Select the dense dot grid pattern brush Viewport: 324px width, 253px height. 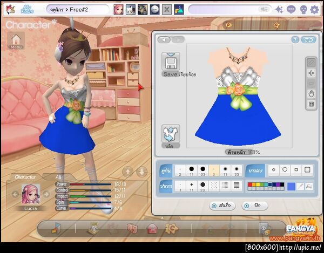pos(225,186)
